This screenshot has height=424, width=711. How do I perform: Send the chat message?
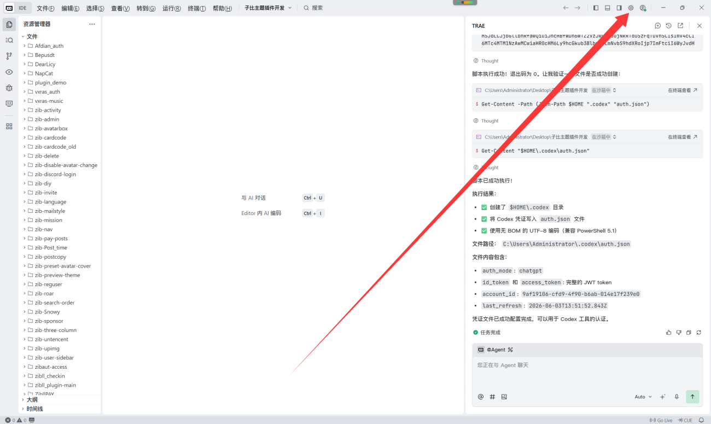(x=692, y=397)
